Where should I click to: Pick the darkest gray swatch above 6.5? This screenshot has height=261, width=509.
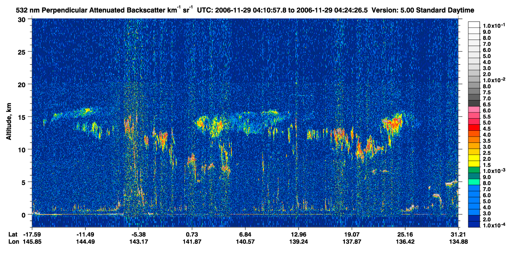[x=474, y=103]
